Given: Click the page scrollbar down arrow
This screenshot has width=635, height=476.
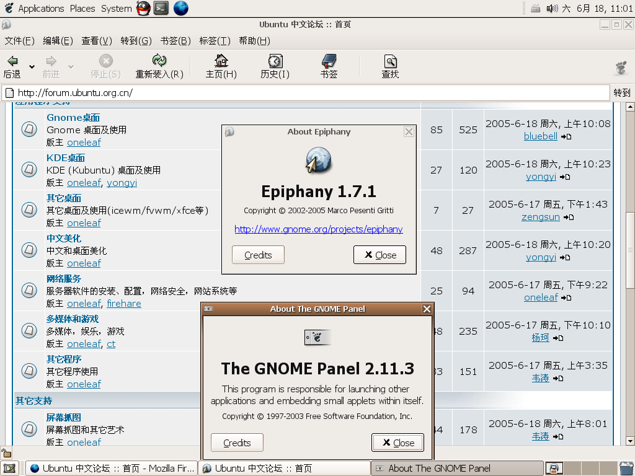Looking at the screenshot, I should point(630,441).
